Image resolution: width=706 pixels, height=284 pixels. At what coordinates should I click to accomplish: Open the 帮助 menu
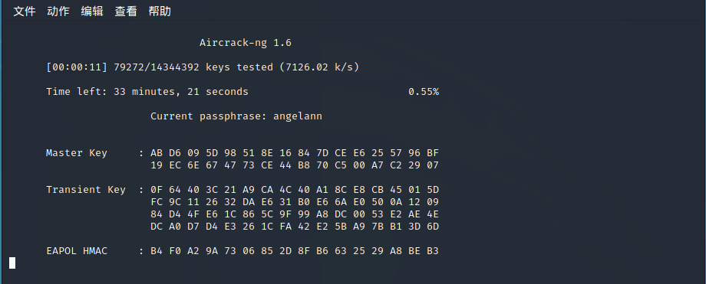(x=160, y=11)
